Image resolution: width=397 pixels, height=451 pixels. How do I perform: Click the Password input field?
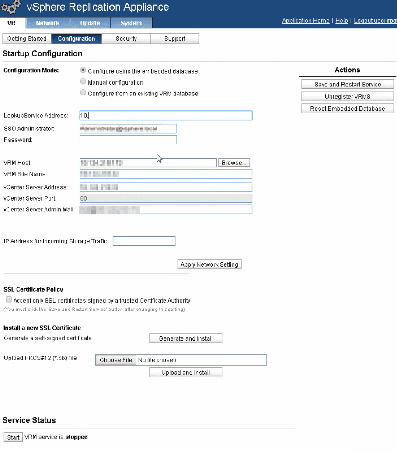point(128,140)
